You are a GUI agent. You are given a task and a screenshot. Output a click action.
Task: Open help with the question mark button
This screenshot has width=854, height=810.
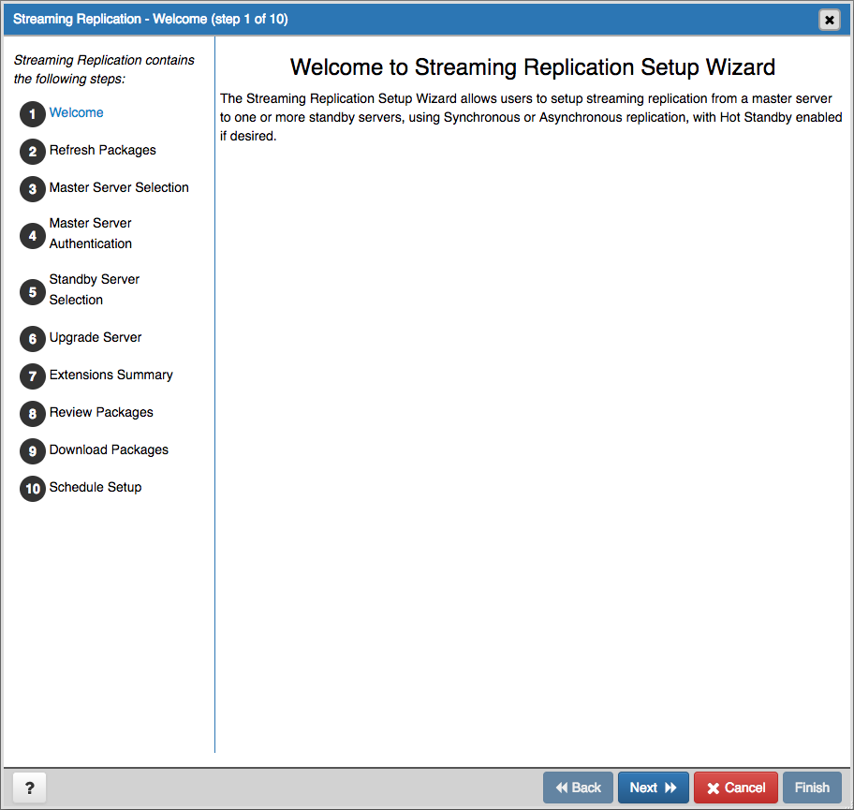click(x=30, y=788)
